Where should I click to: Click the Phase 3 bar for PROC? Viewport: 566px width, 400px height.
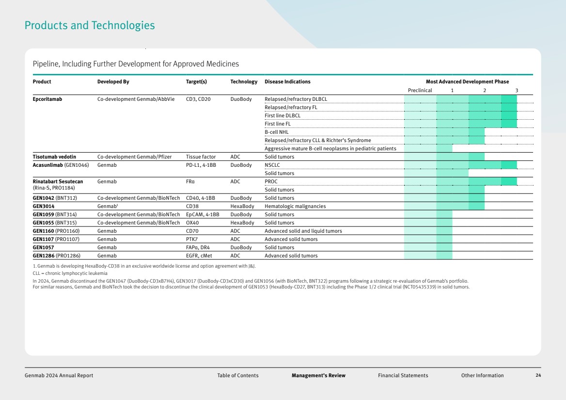pos(509,181)
